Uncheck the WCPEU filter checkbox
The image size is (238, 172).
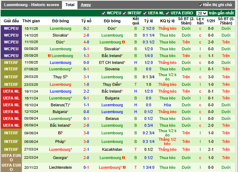coord(104,13)
